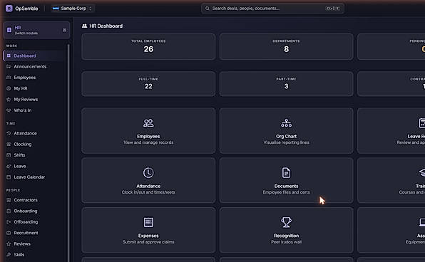The height and width of the screenshot is (262, 425).
Task: Click the grid icon in HR module card
Action: coord(64,30)
